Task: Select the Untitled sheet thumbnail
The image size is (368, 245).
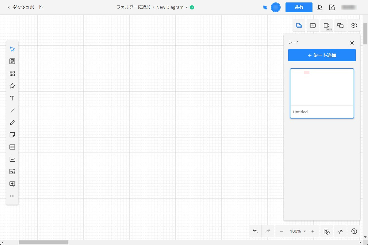Action: point(322,93)
